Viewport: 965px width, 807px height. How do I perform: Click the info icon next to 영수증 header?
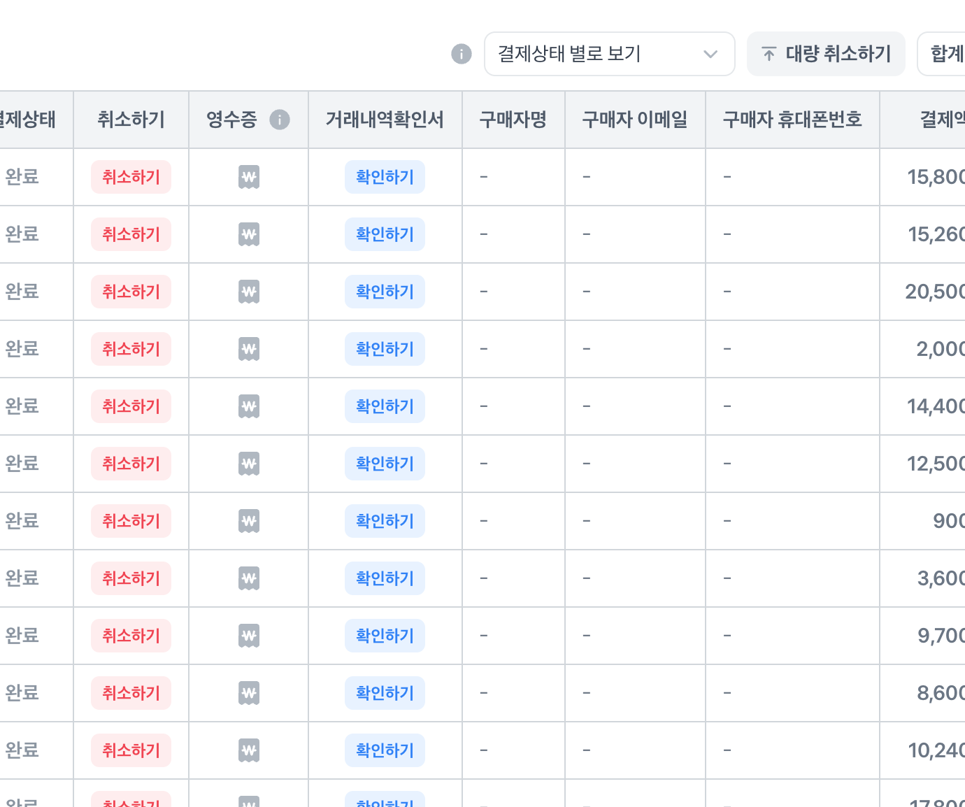(280, 120)
